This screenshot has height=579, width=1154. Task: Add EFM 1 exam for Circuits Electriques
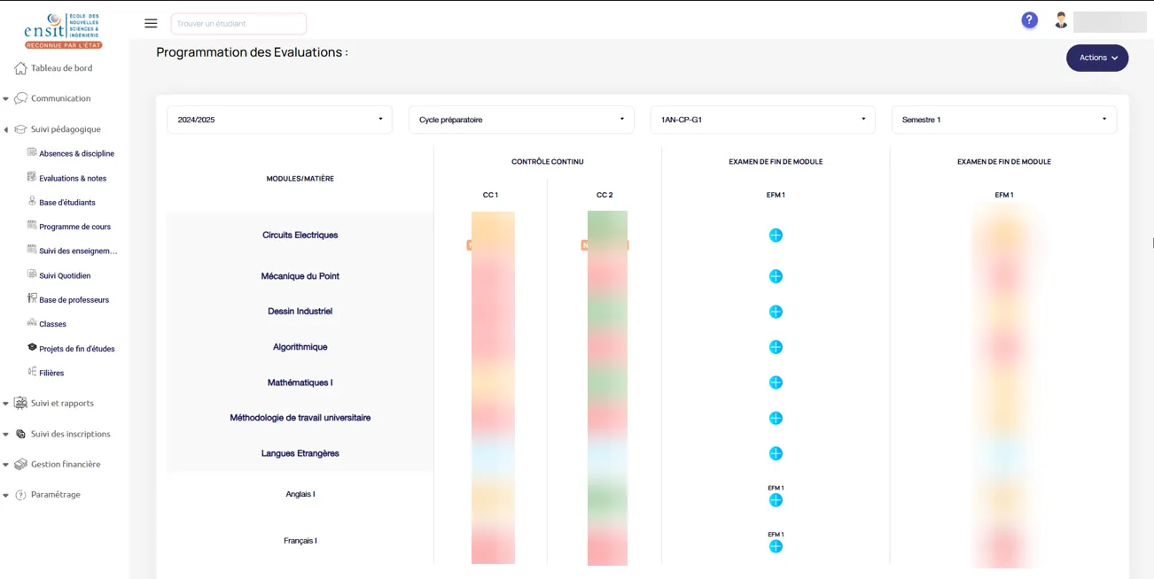point(776,235)
